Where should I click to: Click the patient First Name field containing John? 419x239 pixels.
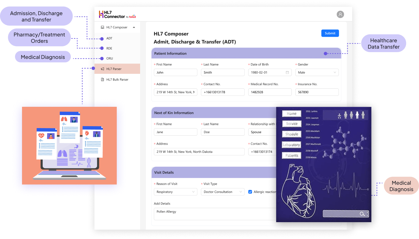(x=175, y=72)
